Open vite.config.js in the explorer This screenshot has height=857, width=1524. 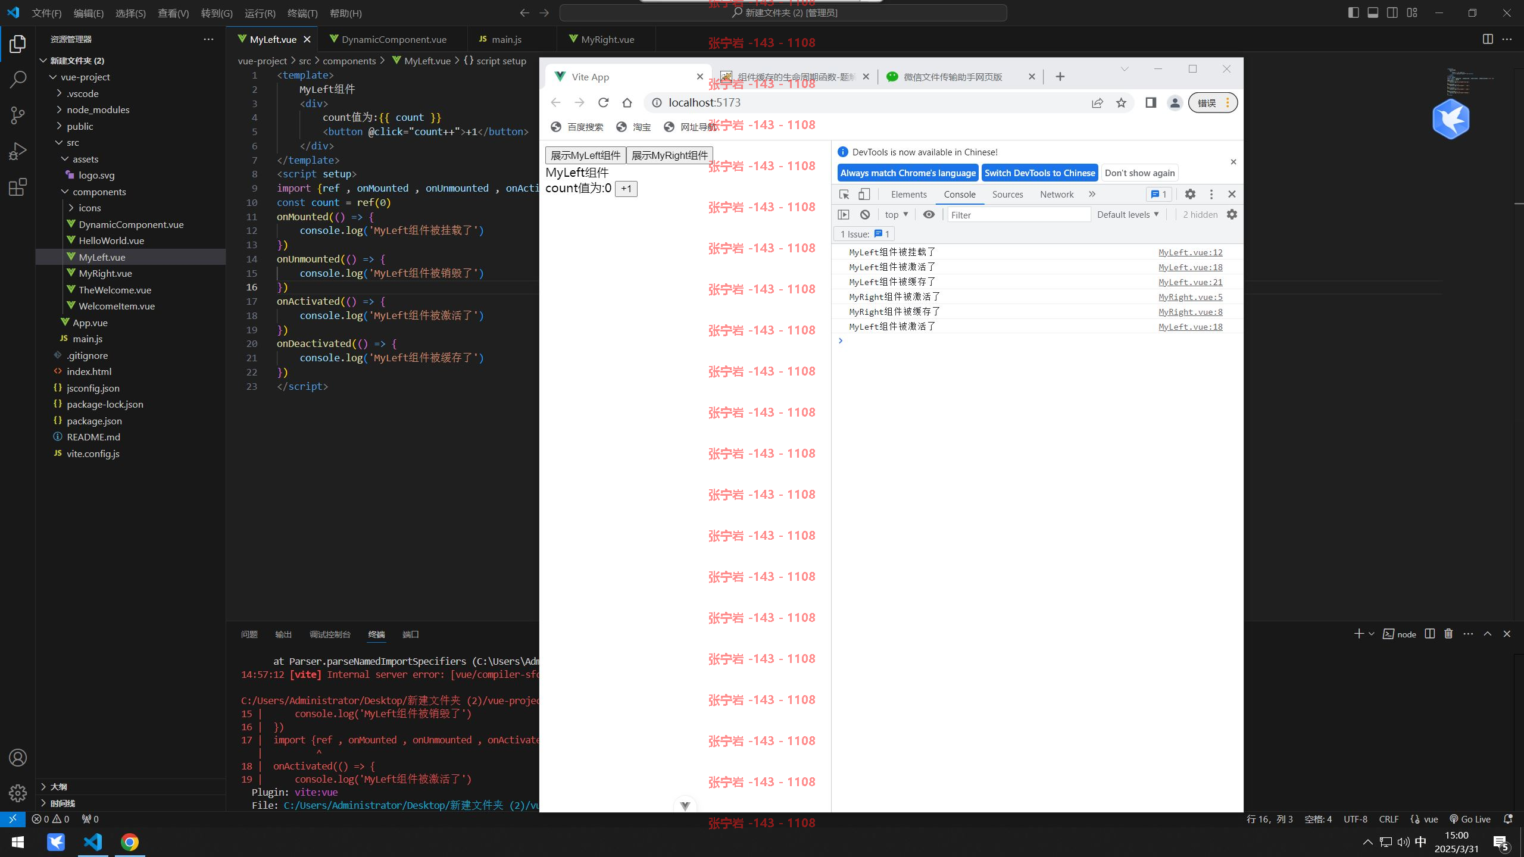[93, 453]
